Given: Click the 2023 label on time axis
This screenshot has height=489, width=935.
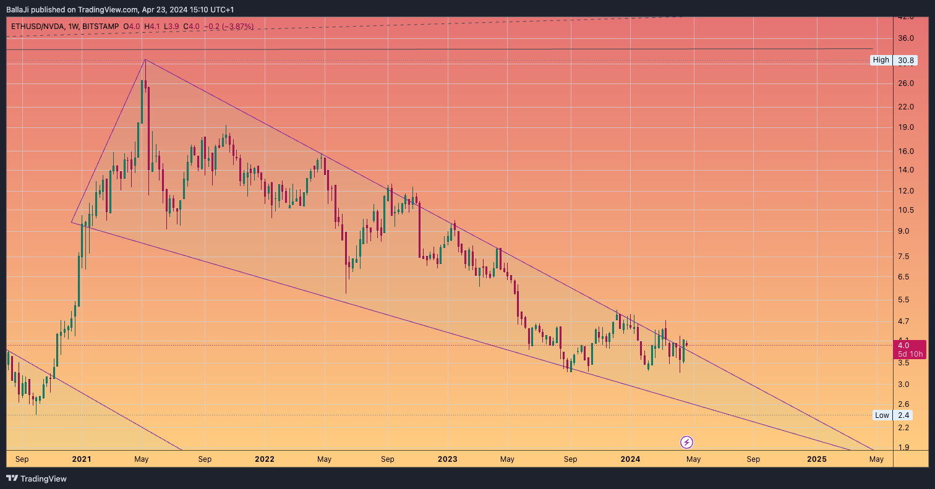Looking at the screenshot, I should [x=448, y=459].
